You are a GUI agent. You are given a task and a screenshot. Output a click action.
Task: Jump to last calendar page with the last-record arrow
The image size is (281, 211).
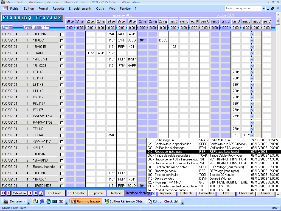point(36,193)
